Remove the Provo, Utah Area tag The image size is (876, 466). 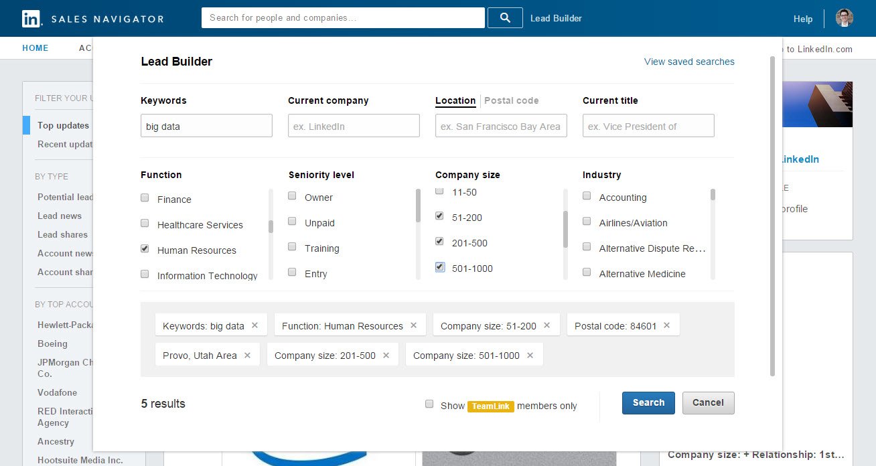[247, 355]
